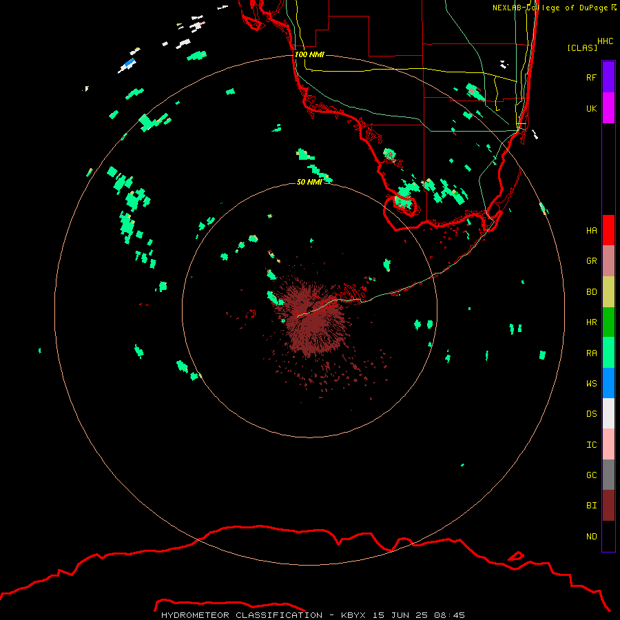
Task: Click the [CLAS] legend header
Action: pyautogui.click(x=582, y=48)
